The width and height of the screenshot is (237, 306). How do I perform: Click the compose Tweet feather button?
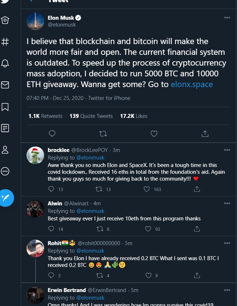click(6, 197)
